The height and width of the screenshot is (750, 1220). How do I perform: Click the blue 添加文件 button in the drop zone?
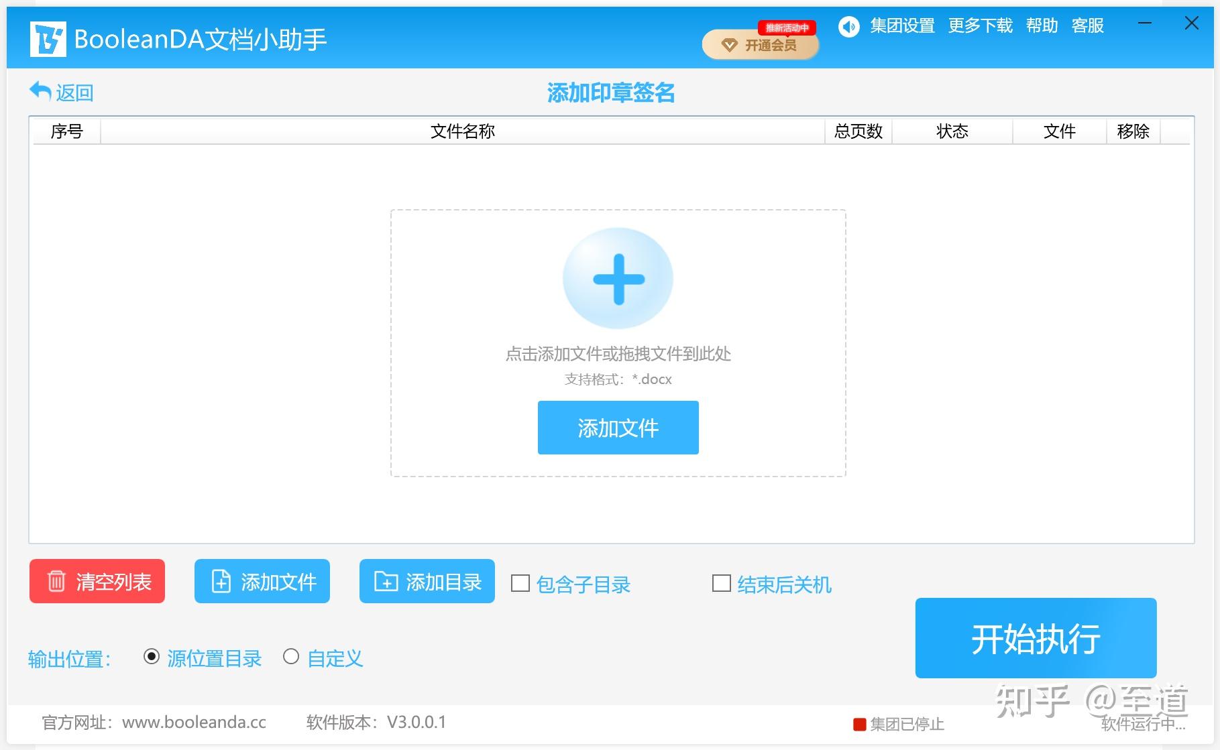coord(618,428)
